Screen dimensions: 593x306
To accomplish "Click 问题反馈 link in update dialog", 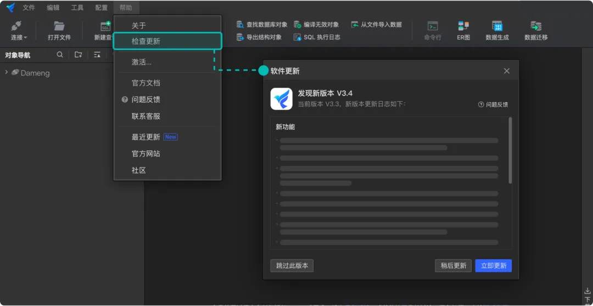I will [x=493, y=104].
